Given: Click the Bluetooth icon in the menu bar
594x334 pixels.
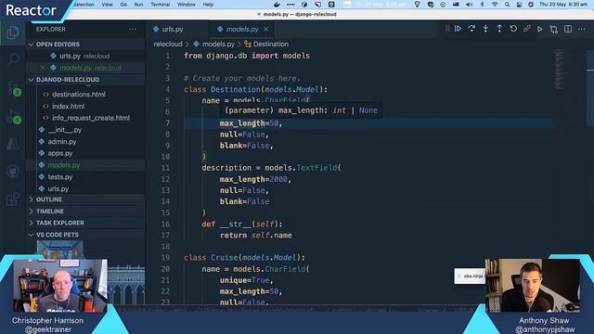Looking at the screenshot, I should [482, 5].
